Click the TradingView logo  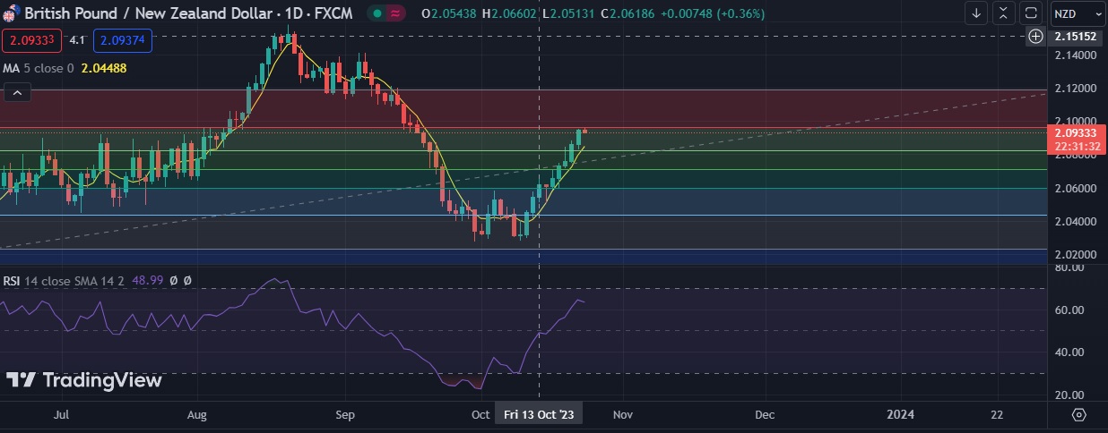tap(83, 380)
